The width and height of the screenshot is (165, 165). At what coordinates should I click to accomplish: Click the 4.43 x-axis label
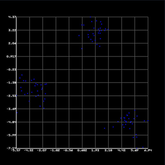point(122,150)
